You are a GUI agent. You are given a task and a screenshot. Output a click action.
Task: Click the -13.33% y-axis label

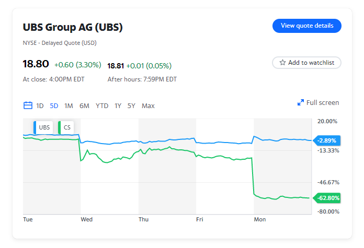pyautogui.click(x=328, y=151)
